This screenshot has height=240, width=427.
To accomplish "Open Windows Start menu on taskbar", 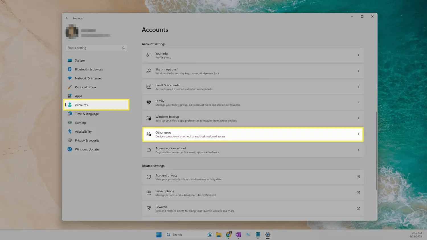I will (159, 235).
